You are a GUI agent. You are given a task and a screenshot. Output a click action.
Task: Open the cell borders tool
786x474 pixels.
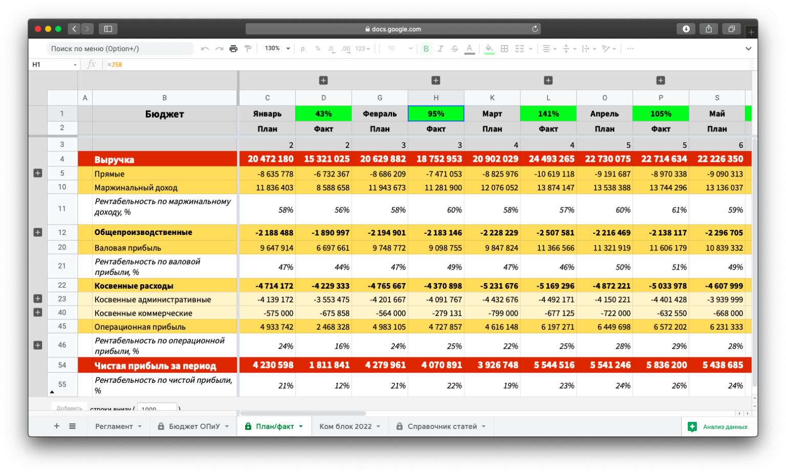(505, 49)
